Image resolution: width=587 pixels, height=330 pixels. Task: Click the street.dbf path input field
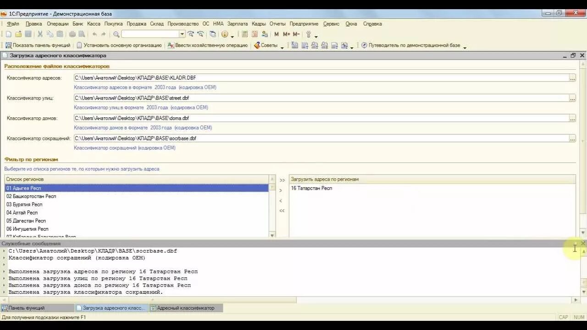(x=321, y=98)
